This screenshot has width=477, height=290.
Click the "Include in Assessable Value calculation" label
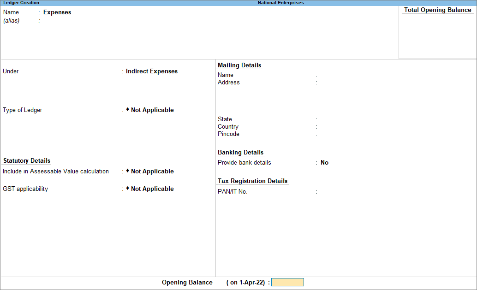pyautogui.click(x=56, y=172)
